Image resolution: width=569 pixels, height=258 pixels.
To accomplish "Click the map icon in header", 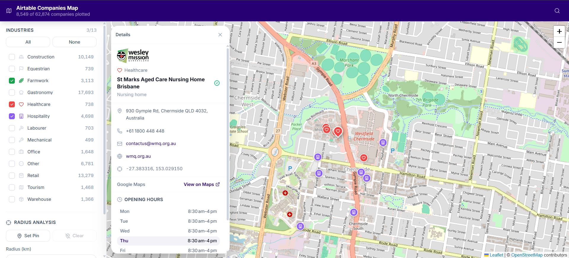I will click(x=9, y=11).
